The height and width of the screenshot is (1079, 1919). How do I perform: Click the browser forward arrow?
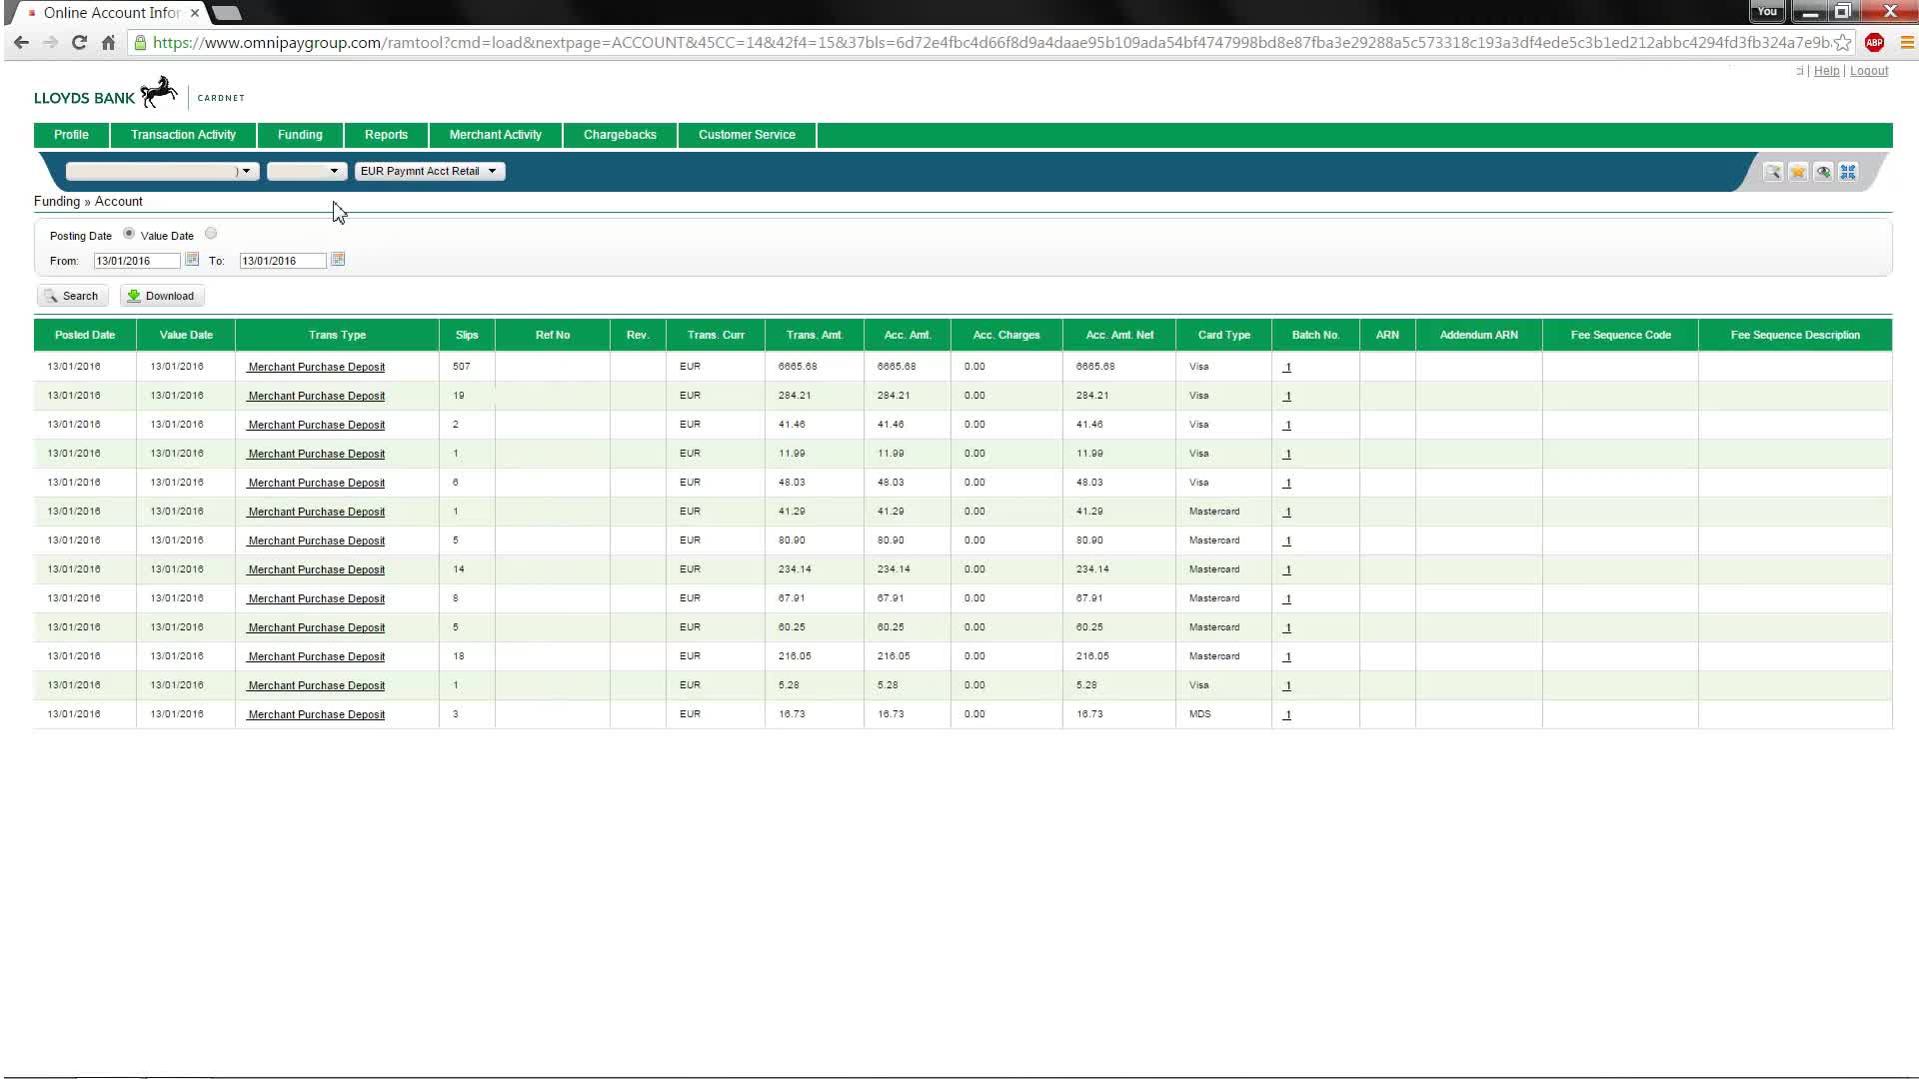pos(50,43)
